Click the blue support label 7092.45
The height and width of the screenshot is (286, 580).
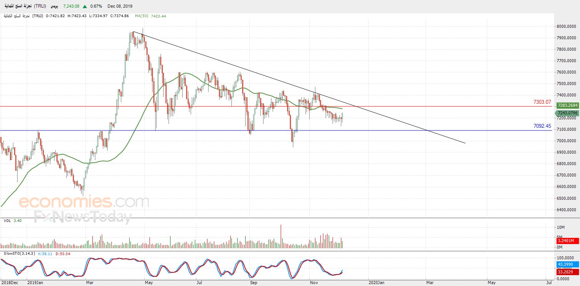(542, 126)
